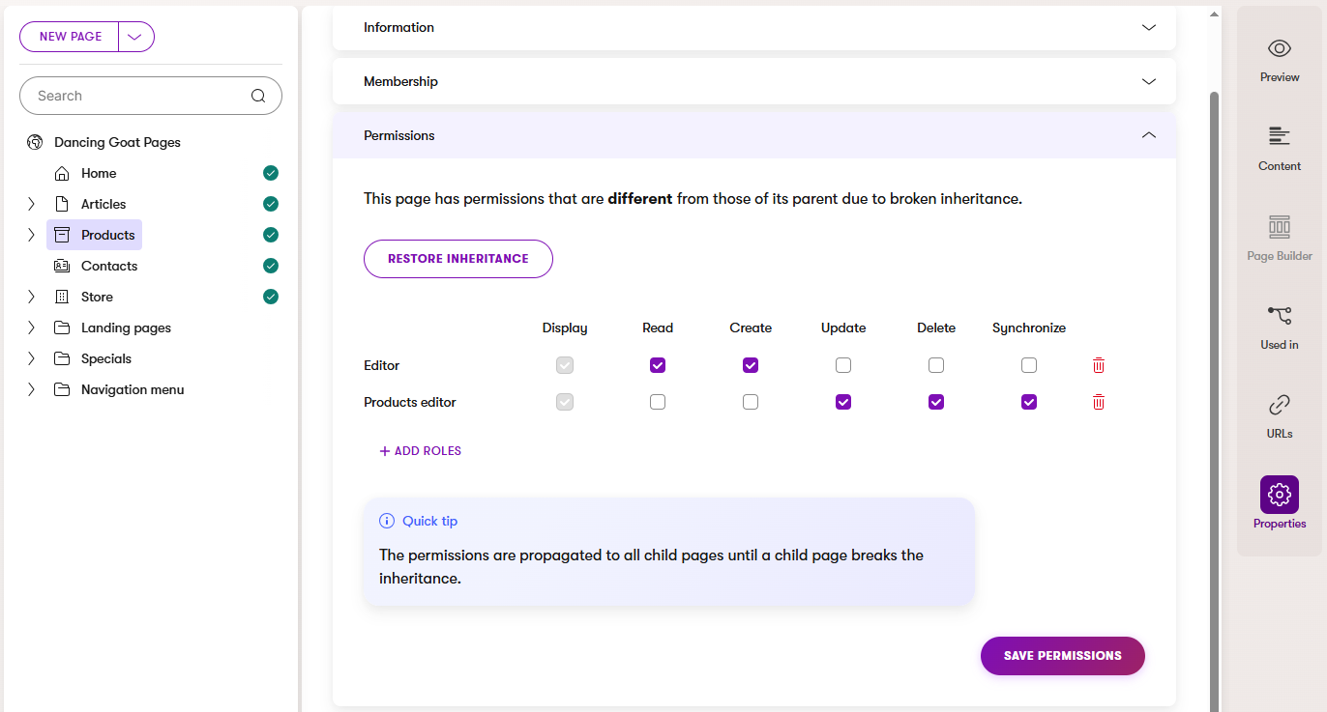Viewport: 1327px width, 712px height.
Task: Click the Save Permissions button
Action: (x=1062, y=656)
